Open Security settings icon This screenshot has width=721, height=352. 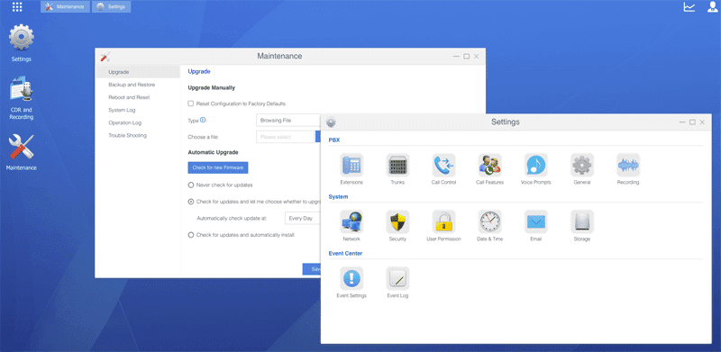pyautogui.click(x=397, y=222)
